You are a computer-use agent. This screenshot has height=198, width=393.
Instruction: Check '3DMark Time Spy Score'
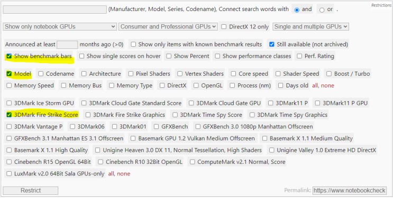[x=175, y=115]
